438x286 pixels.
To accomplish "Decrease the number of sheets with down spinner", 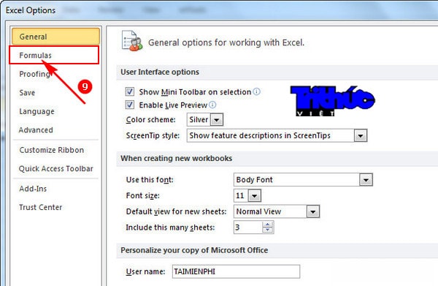I will 268,230.
